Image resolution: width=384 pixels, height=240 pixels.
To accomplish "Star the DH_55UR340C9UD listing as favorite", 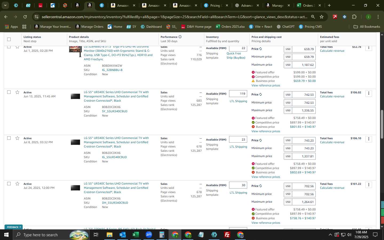I will (17, 184).
